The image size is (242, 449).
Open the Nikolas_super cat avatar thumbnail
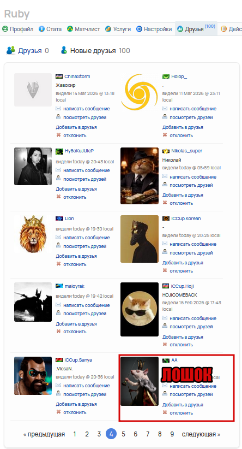(x=140, y=176)
